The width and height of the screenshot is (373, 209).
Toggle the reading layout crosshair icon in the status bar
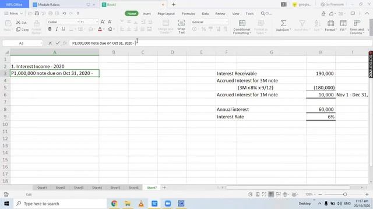click(285, 194)
